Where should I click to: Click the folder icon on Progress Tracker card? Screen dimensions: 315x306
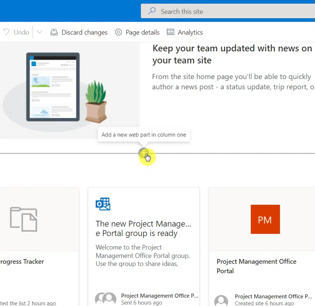coord(24,219)
